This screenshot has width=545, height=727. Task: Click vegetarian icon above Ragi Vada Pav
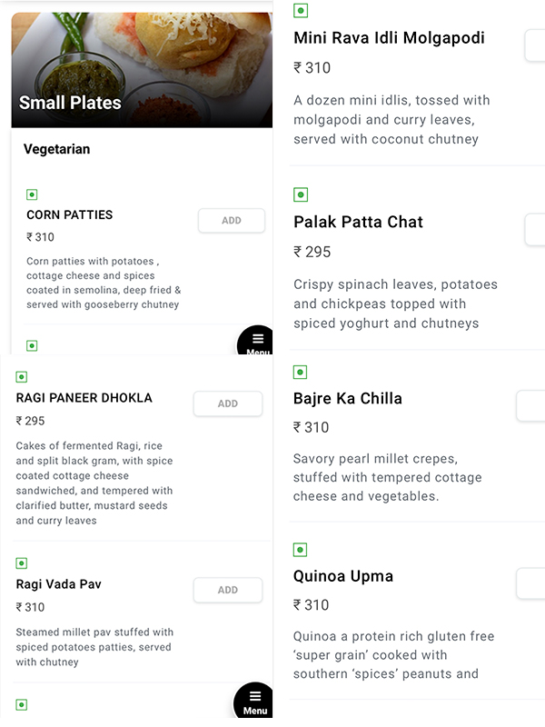tap(22, 563)
